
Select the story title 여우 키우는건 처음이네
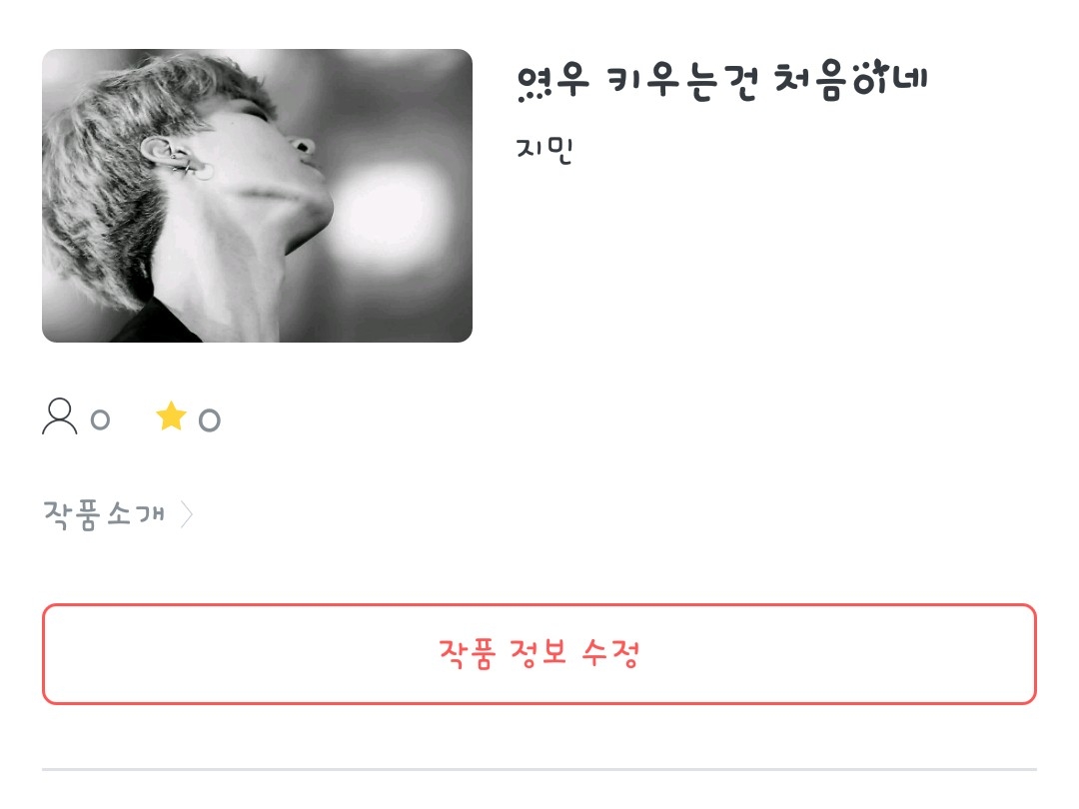pyautogui.click(x=722, y=81)
